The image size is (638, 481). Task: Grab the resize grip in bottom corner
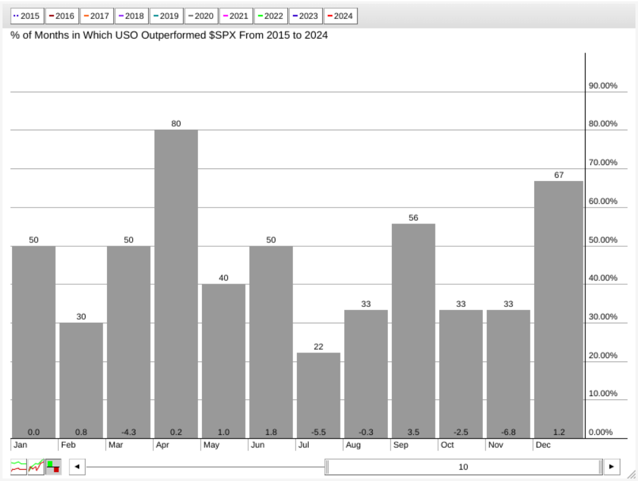click(631, 474)
